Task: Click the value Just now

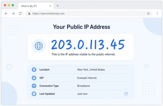Action: pos(82,94)
